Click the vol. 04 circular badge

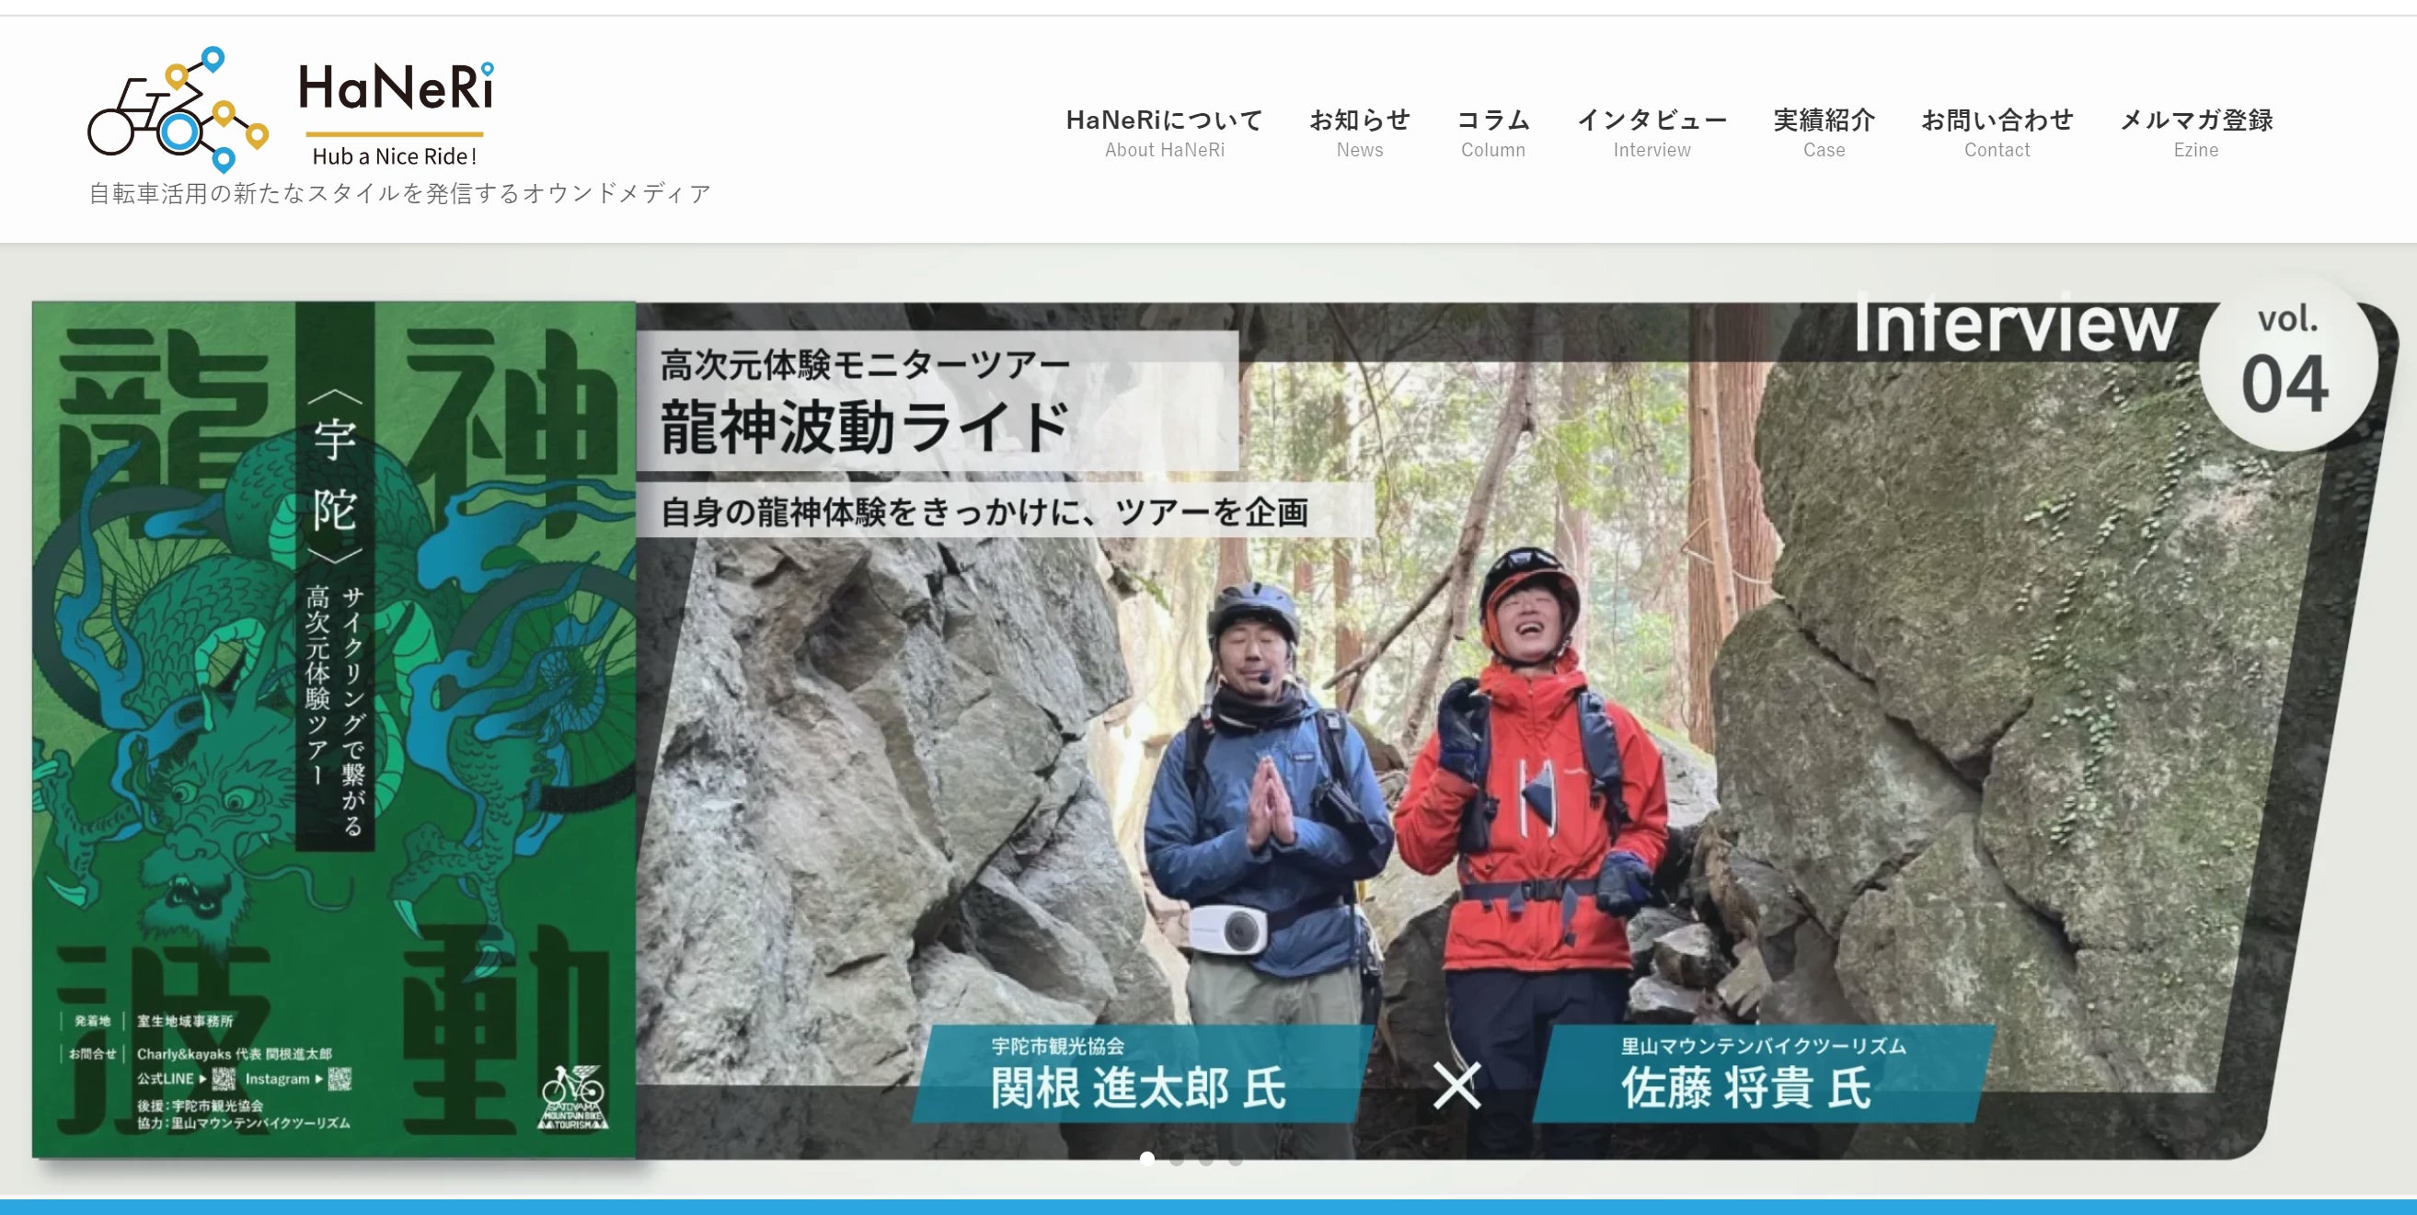click(x=2287, y=362)
